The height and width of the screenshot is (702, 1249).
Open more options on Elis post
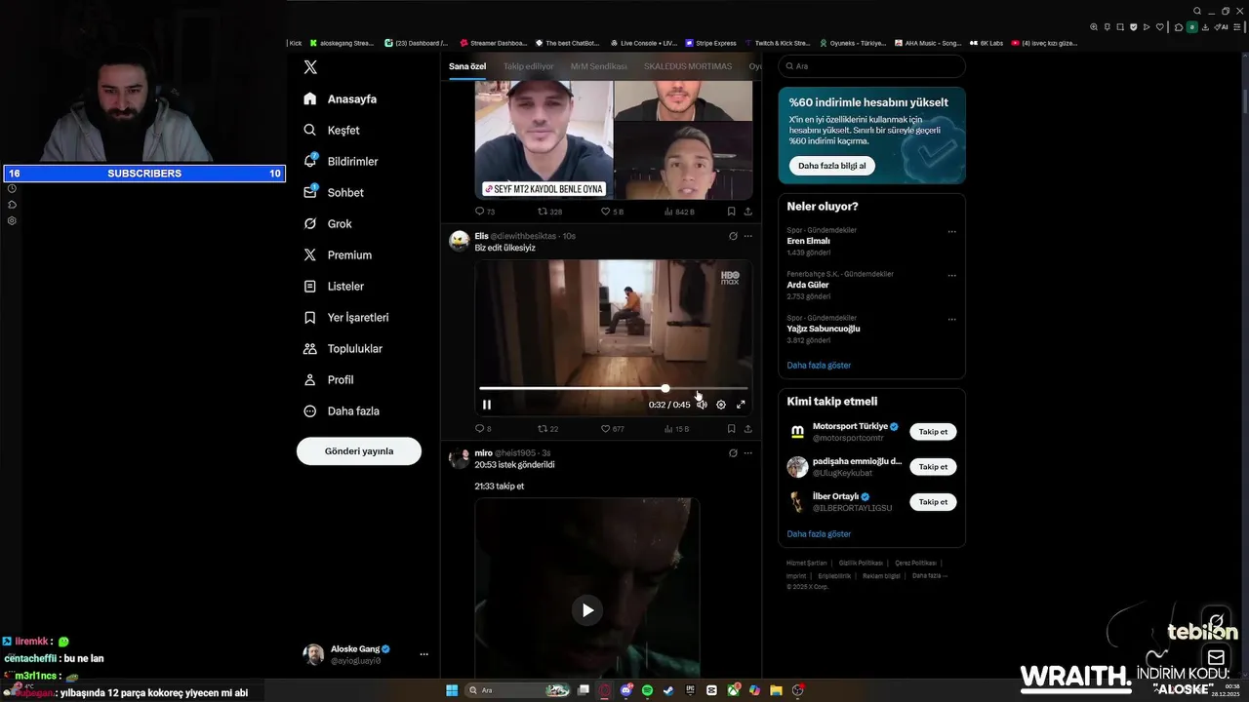coord(748,236)
